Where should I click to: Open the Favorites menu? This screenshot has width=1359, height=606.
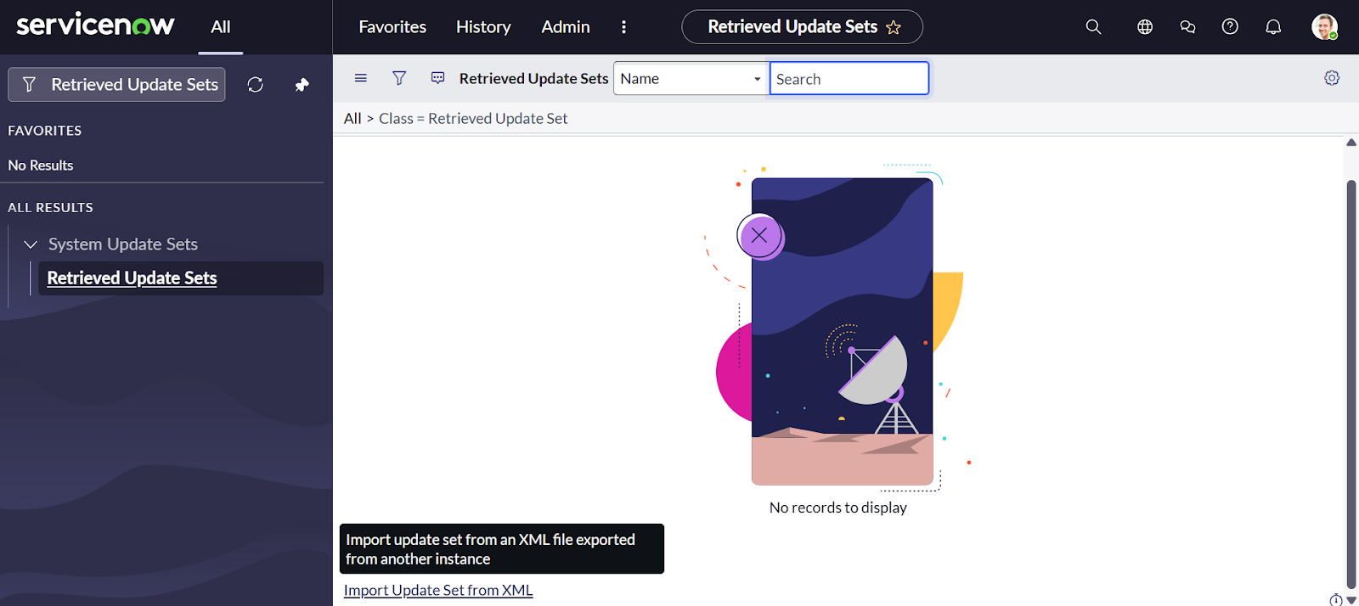[392, 27]
